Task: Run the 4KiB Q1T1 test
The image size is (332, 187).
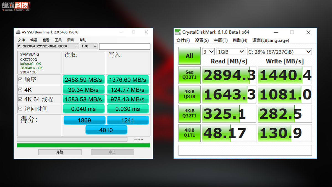Action: tap(190, 133)
